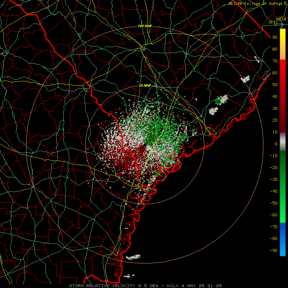Click the 90 value on the velocity scale

[x=275, y=37]
